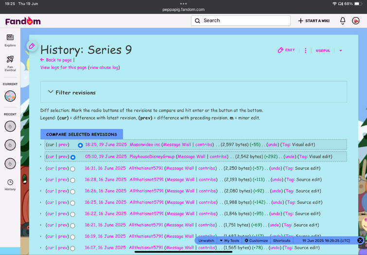Screen dimensions: 367x255
Task: Open the 18:25, 19 June 2025 revision link
Action: 106,145
